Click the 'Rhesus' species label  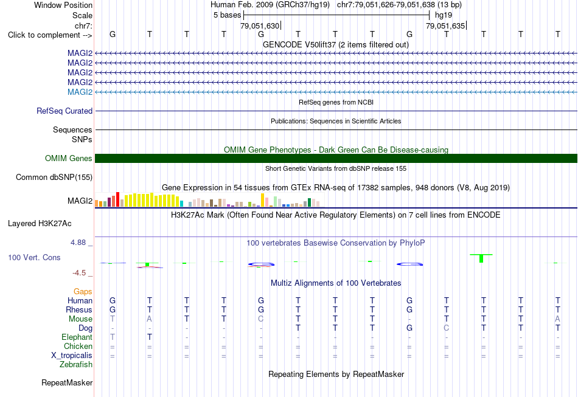click(79, 309)
